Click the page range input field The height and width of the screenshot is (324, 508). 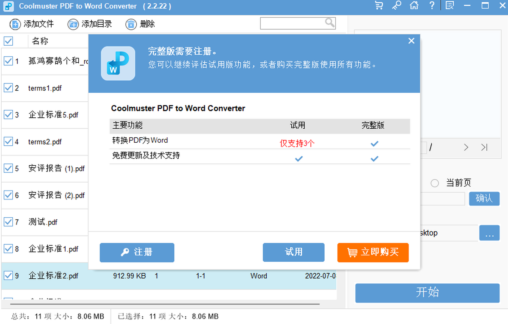(x=443, y=199)
